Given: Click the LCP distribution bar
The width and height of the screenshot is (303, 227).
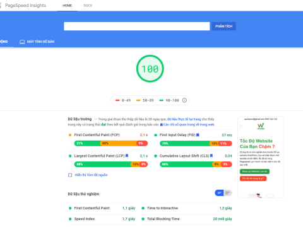Looking at the screenshot, I should tap(111, 164).
